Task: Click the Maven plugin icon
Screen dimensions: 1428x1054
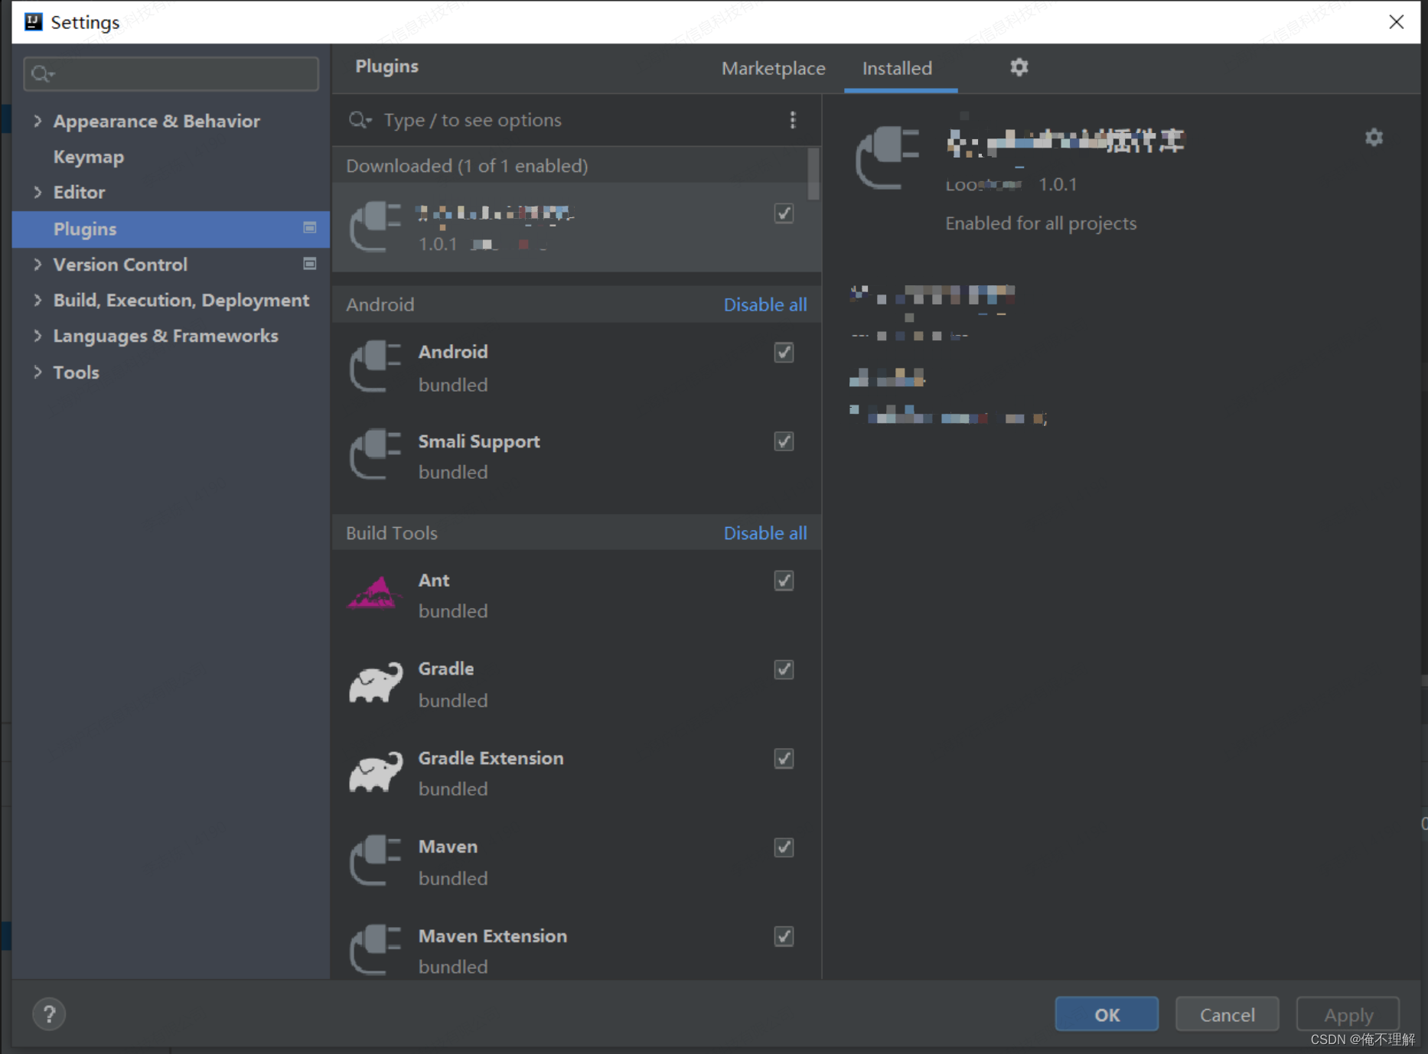Action: [x=376, y=861]
